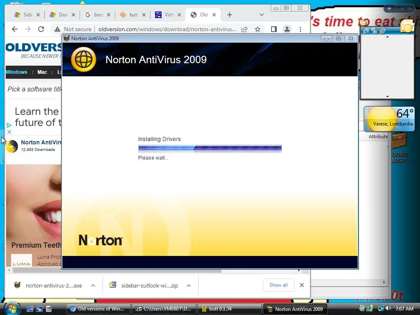Open Chrome's three-dot menu

click(300, 29)
